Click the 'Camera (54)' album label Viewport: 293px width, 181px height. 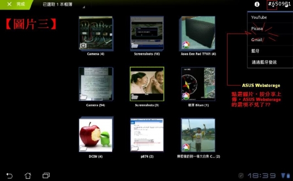(x=96, y=105)
